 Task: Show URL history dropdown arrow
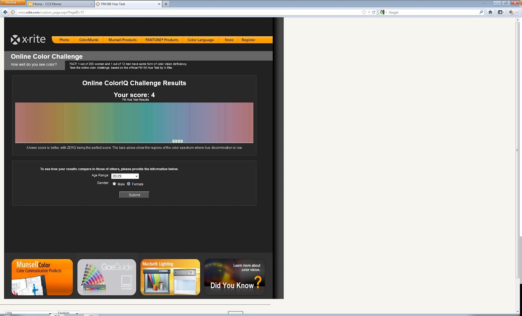point(369,12)
